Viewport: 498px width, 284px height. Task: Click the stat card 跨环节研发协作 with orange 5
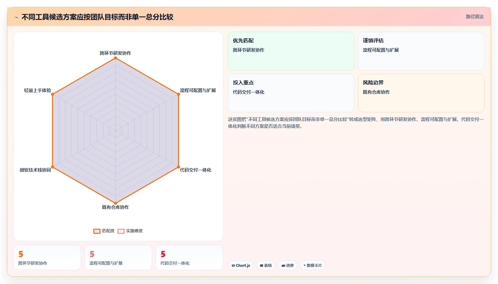click(x=47, y=257)
